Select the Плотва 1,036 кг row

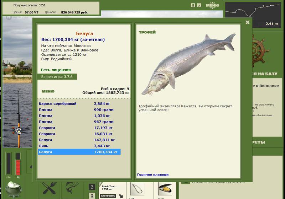[x=79, y=115]
